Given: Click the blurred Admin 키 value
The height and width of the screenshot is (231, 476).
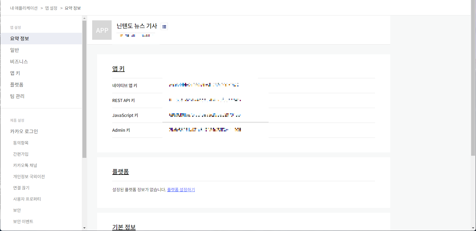Looking at the screenshot, I should coord(205,130).
